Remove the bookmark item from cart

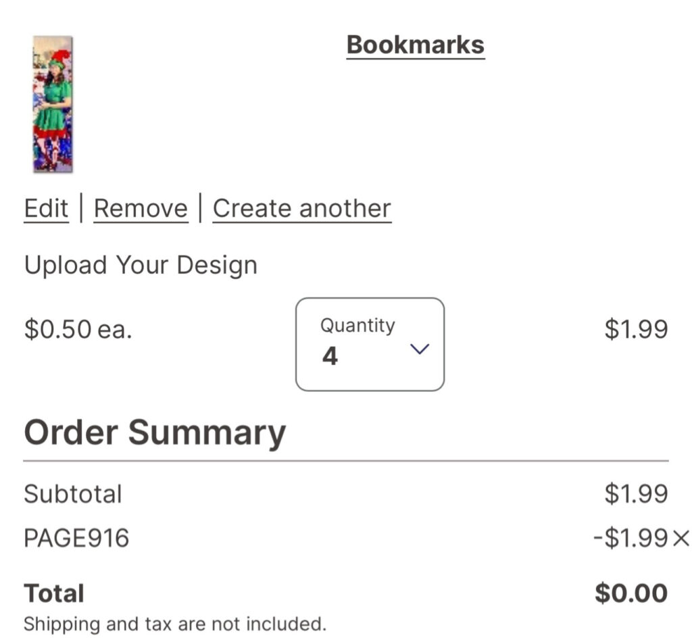tap(141, 208)
